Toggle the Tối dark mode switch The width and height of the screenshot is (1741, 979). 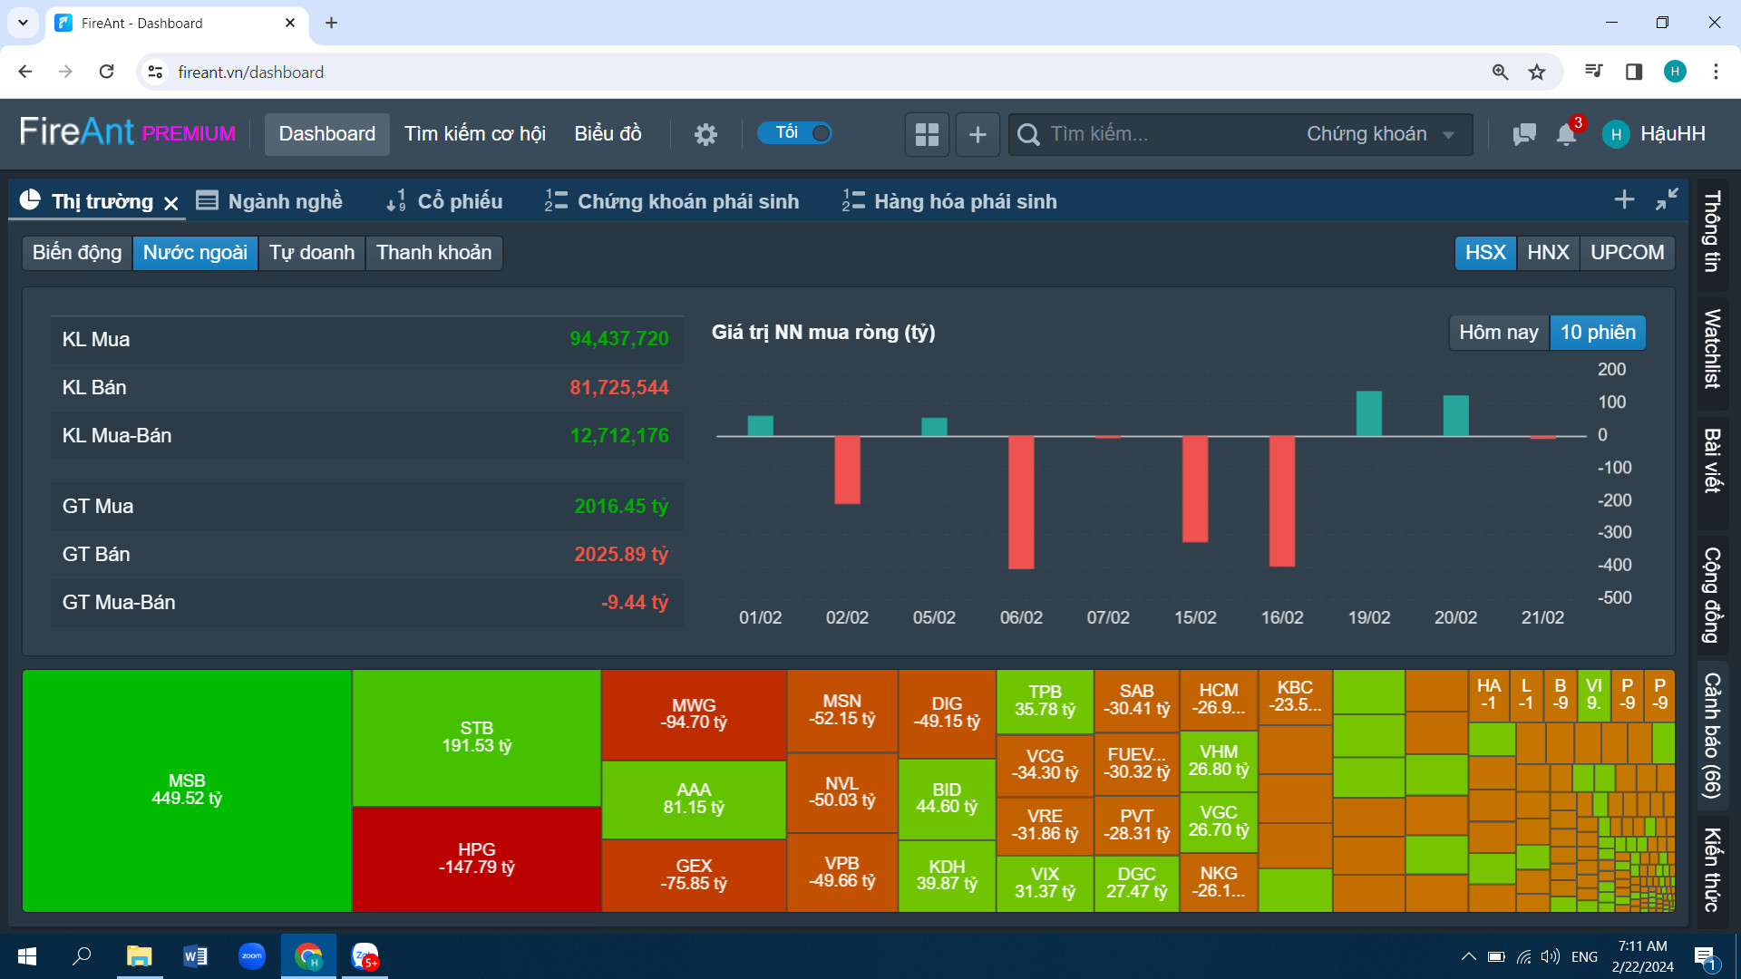click(x=796, y=133)
